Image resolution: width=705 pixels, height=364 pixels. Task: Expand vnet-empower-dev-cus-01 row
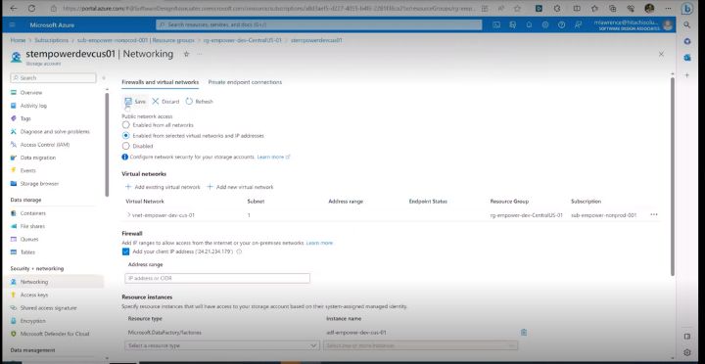click(128, 215)
